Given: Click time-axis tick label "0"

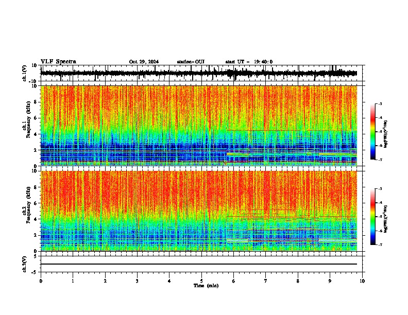Looking at the screenshot, I should tap(41, 281).
